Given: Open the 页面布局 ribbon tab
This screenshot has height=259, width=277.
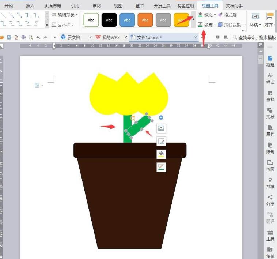Looking at the screenshot, I should point(53,6).
